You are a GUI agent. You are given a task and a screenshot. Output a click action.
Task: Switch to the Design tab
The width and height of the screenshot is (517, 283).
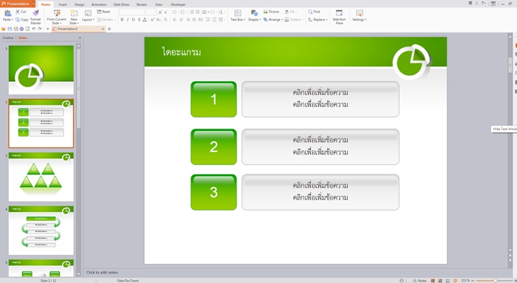tap(80, 4)
